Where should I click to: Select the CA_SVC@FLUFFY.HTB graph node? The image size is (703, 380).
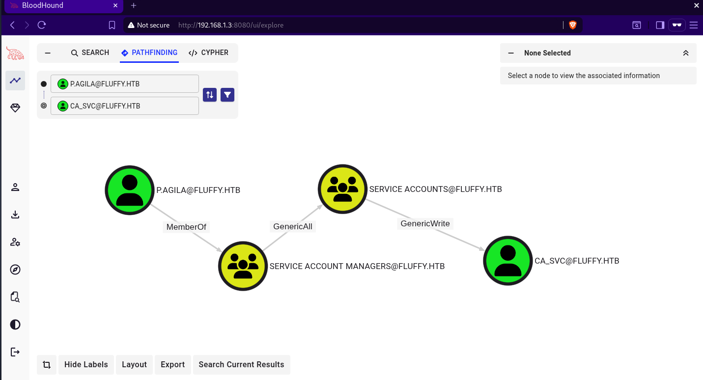[507, 261]
